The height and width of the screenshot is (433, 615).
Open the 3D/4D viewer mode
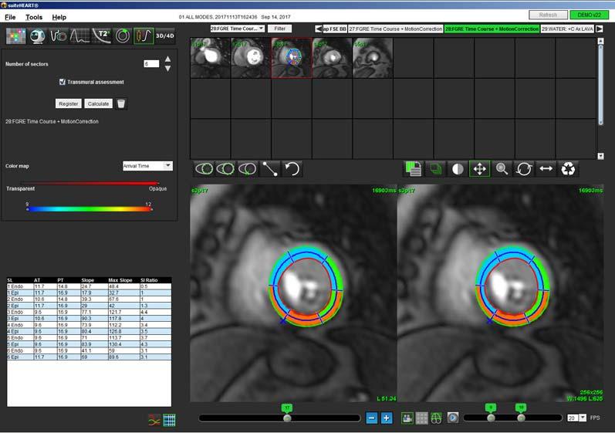164,36
